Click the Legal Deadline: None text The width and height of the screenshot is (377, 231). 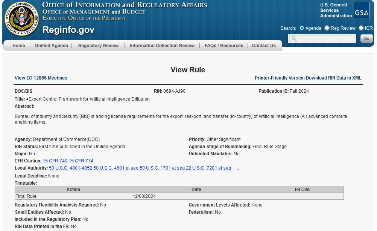[37, 176]
